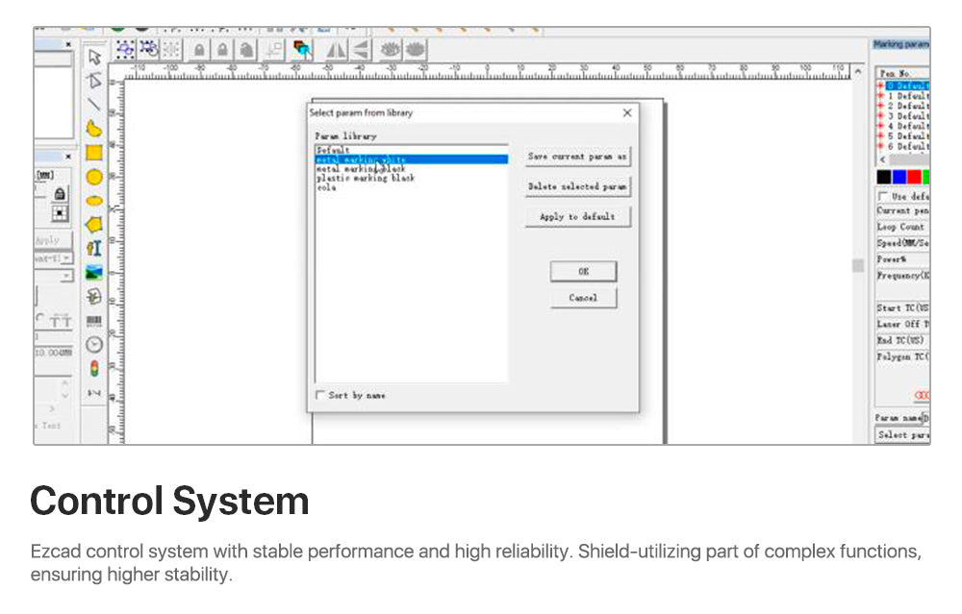Select the Line drawing tool
The width and height of the screenshot is (962, 614).
tap(94, 104)
